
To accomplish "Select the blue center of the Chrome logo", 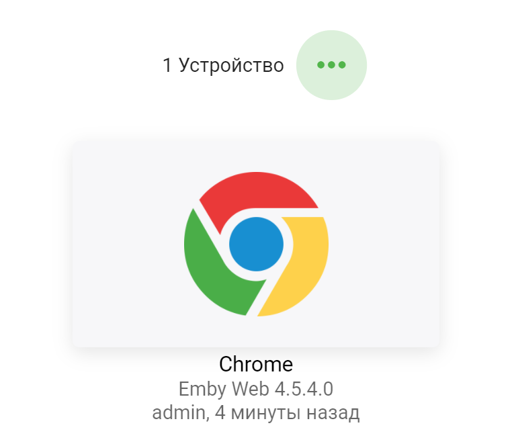I will point(256,244).
